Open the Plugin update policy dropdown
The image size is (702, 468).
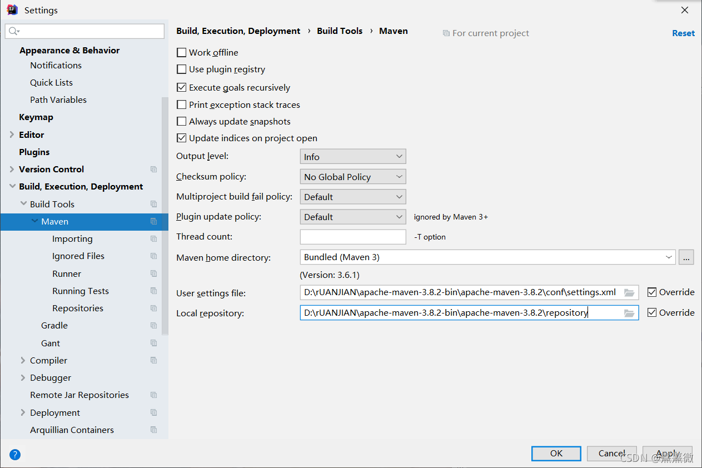pos(353,217)
